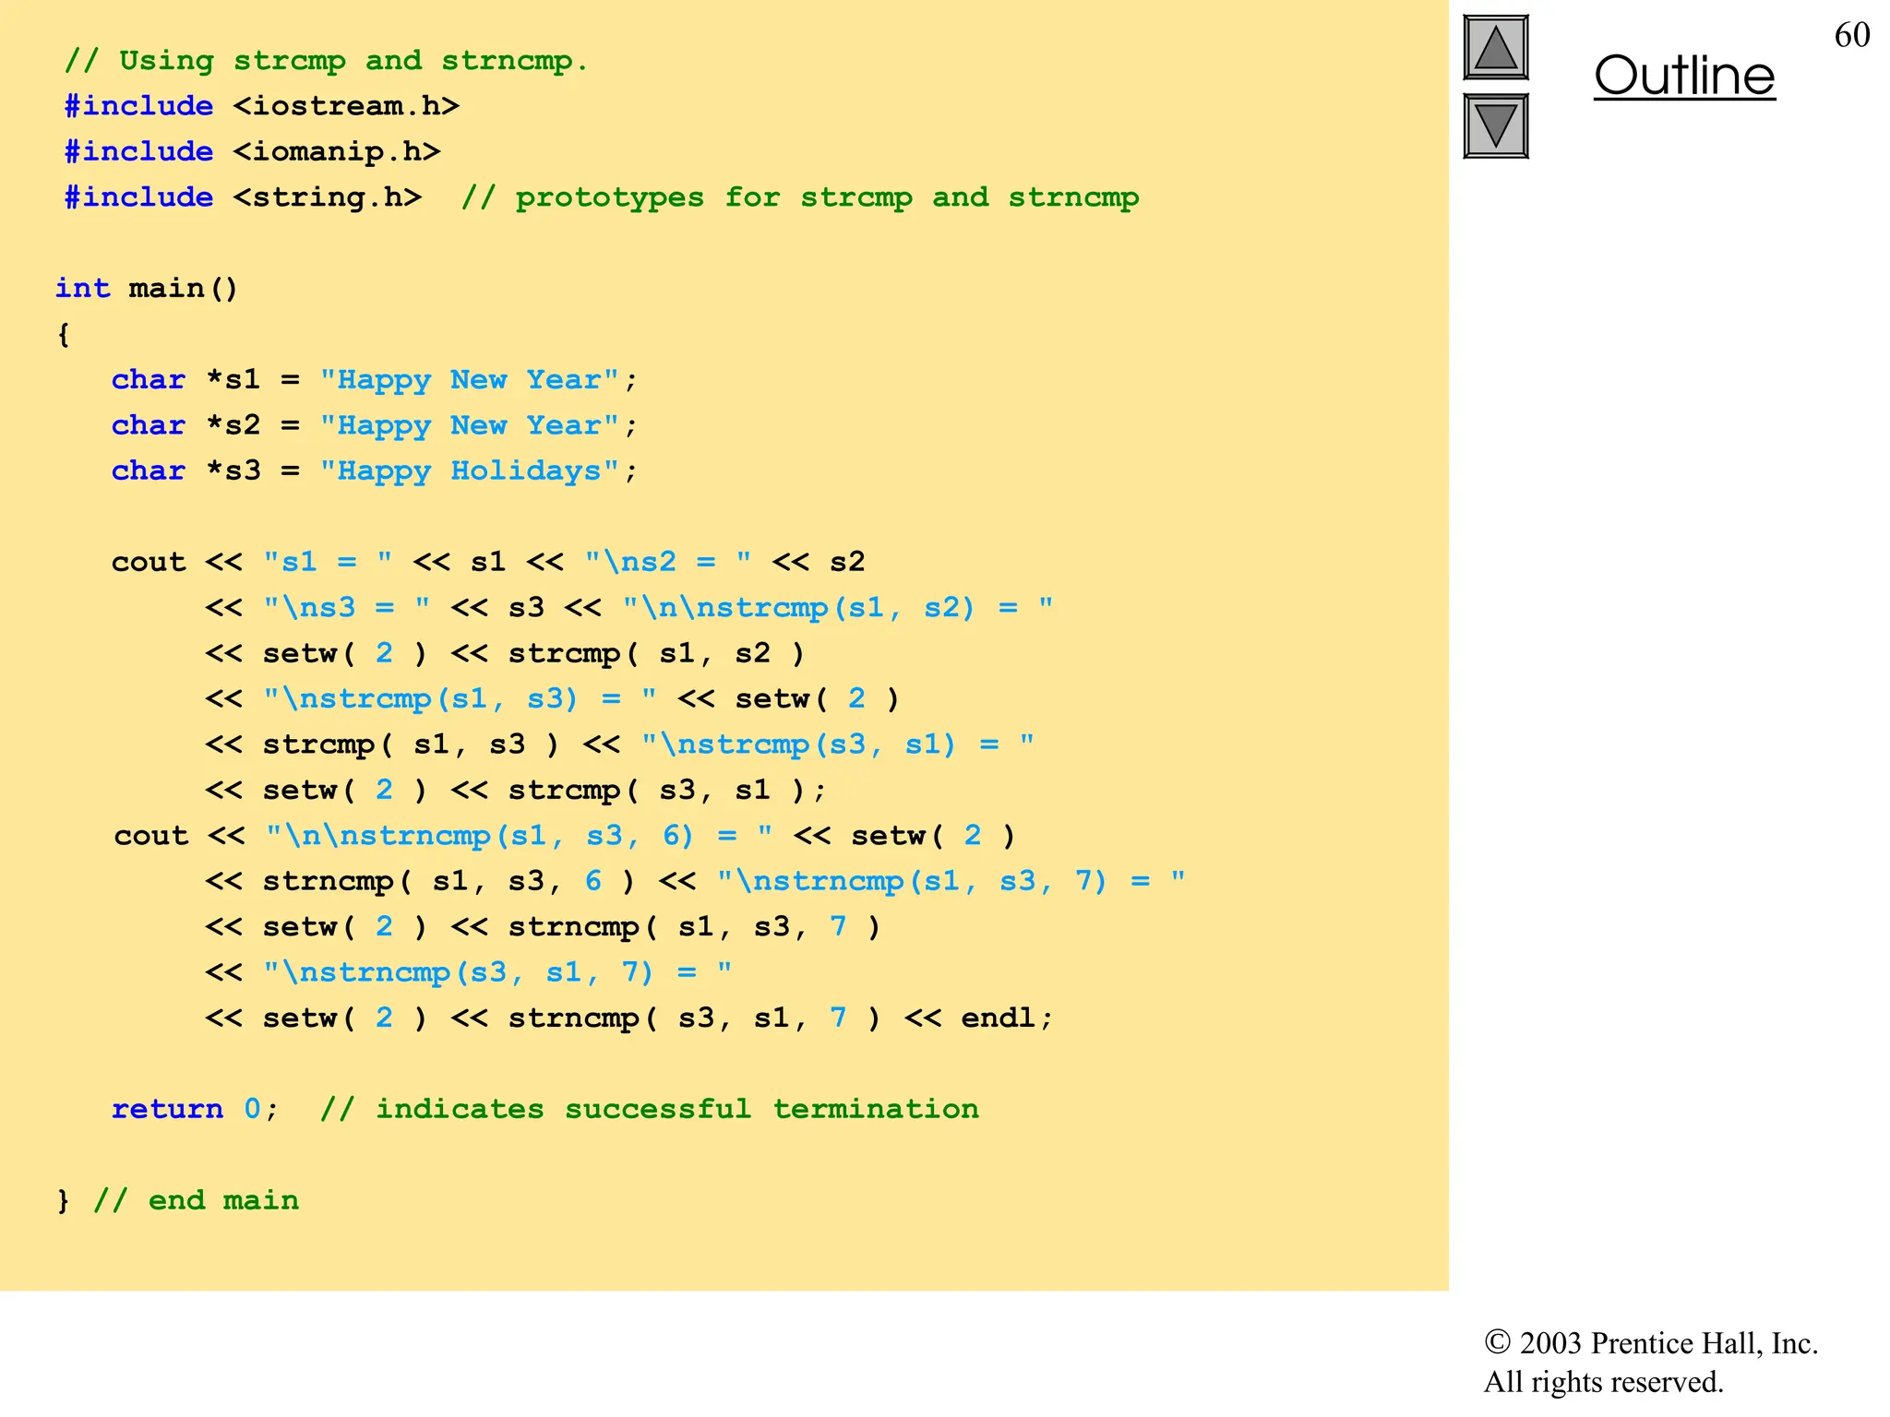Click the down arrow navigation button
The height and width of the screenshot is (1417, 1890).
point(1495,126)
